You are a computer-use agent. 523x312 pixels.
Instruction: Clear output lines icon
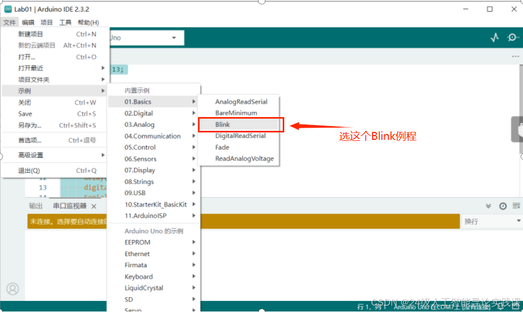(516, 206)
